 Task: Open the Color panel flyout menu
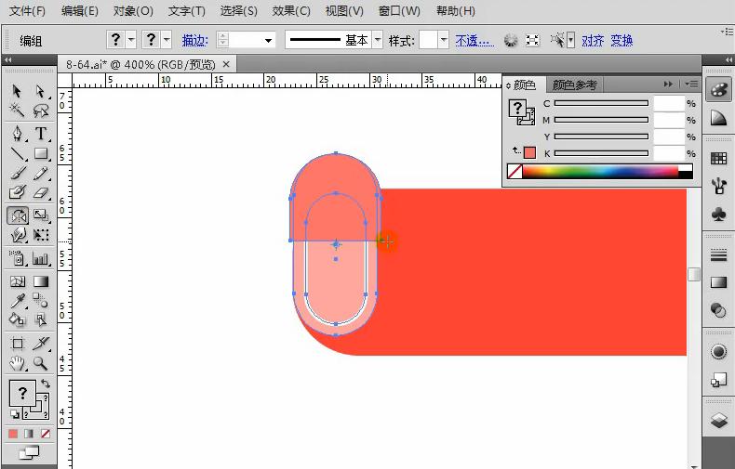(692, 85)
